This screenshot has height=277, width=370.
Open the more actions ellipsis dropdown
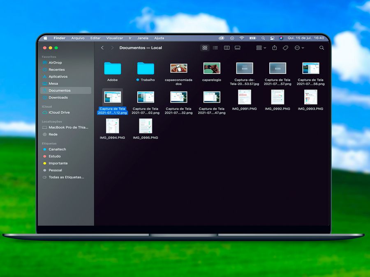(299, 48)
